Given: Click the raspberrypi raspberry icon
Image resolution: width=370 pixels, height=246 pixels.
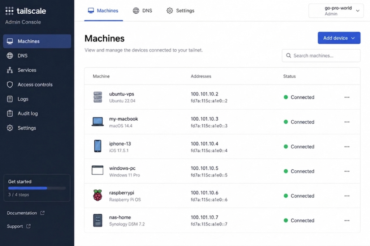Looking at the screenshot, I should pyautogui.click(x=98, y=195).
